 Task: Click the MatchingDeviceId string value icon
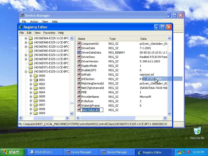click(x=79, y=83)
